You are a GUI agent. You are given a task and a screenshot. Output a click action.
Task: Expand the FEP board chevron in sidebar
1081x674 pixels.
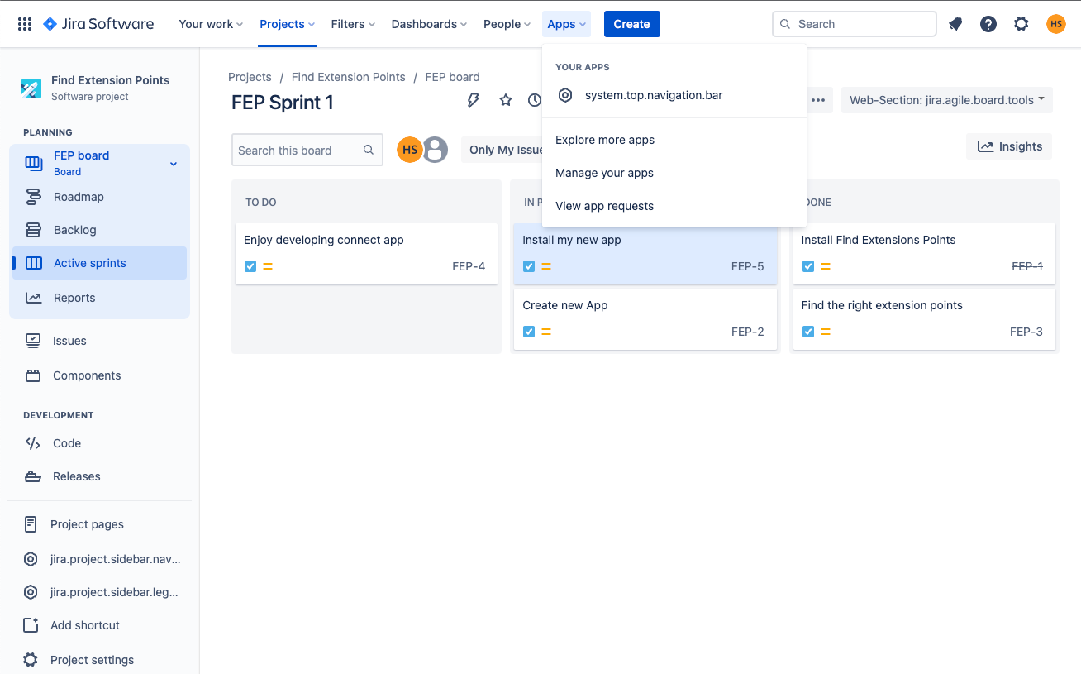pyautogui.click(x=174, y=164)
